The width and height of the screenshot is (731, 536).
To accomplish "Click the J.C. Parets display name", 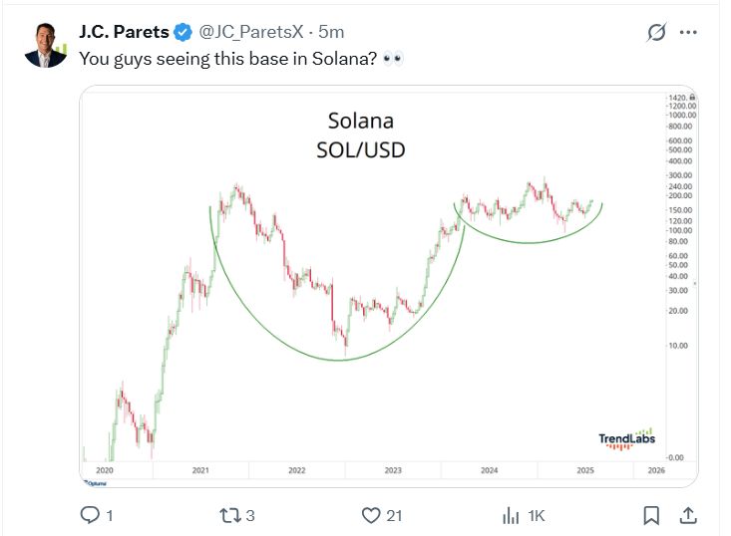I will [x=124, y=32].
